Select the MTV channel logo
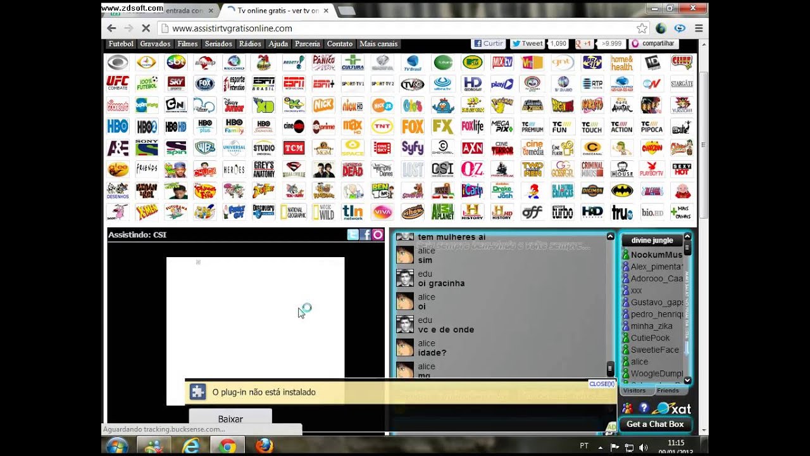The image size is (810, 456). (x=472, y=62)
